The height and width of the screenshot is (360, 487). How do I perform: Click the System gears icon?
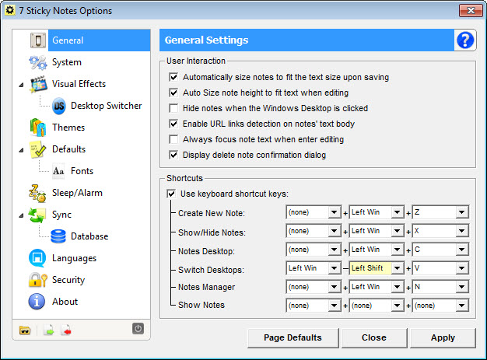[38, 62]
